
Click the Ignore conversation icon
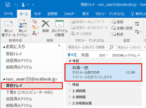[x=35, y=21]
